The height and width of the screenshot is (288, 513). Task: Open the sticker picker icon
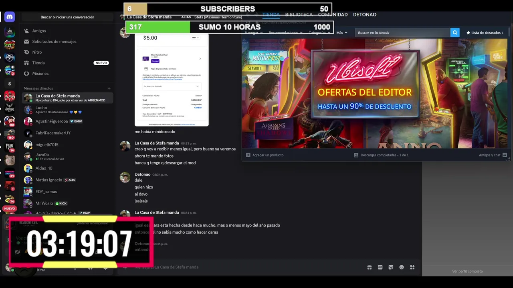click(x=391, y=267)
